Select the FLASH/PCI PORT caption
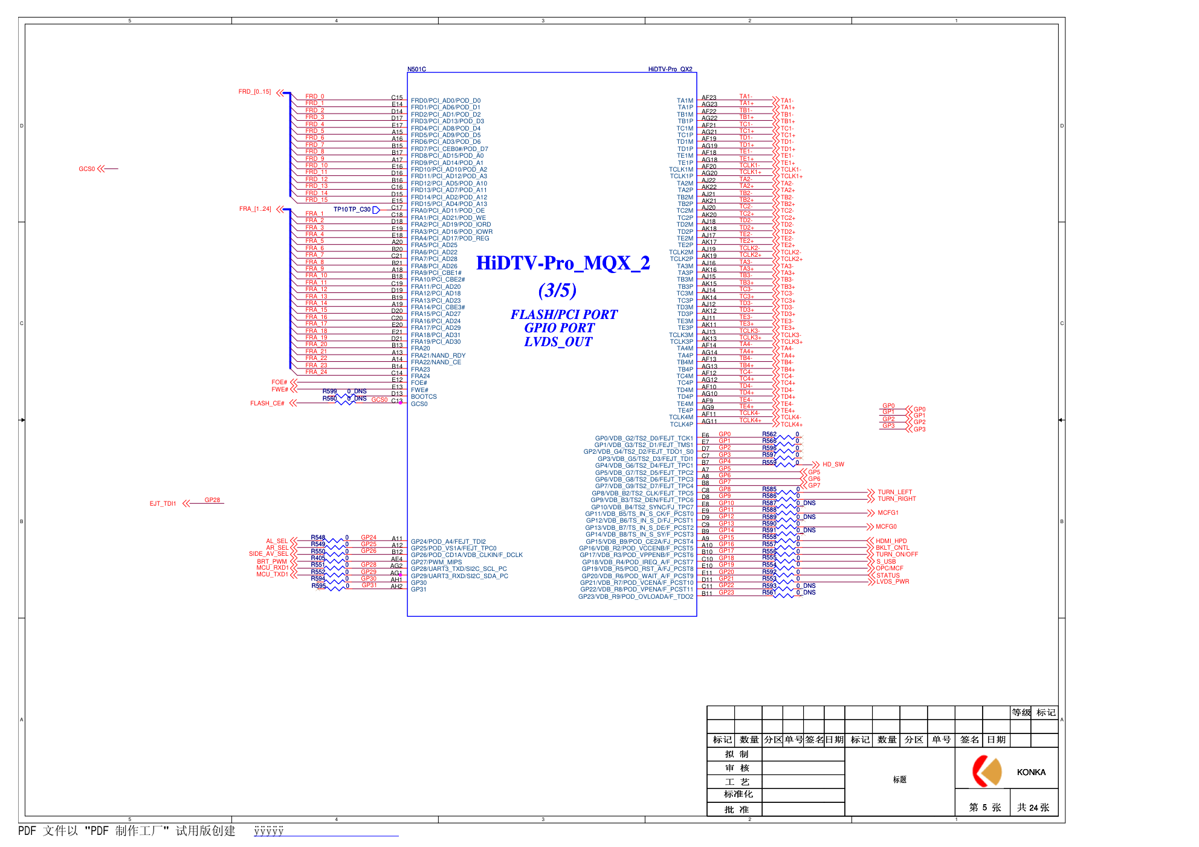Image resolution: width=1199 pixels, height=847 pixels. (564, 315)
